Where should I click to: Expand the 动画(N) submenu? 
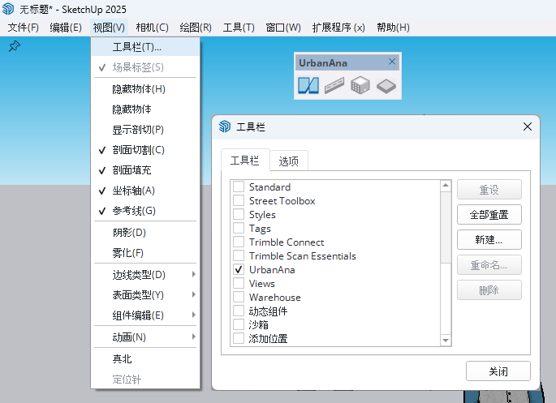(x=145, y=337)
